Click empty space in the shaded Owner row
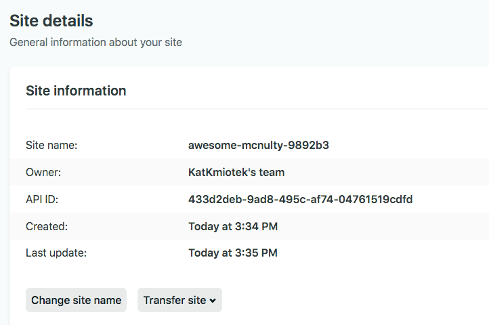Viewport: 489px width, 325px height. click(x=387, y=172)
